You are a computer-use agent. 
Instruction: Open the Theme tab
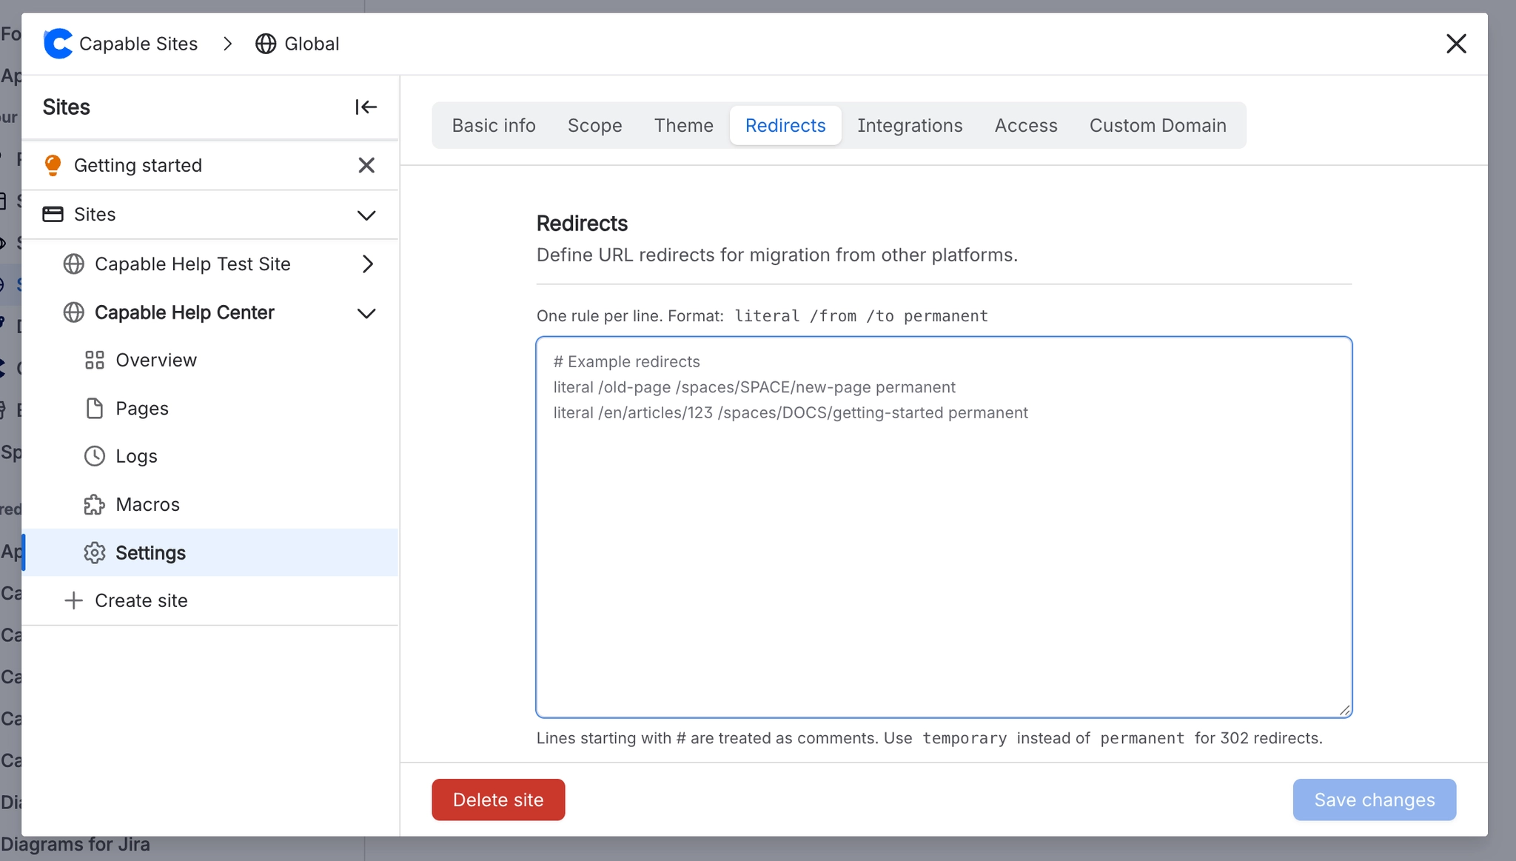pyautogui.click(x=683, y=125)
